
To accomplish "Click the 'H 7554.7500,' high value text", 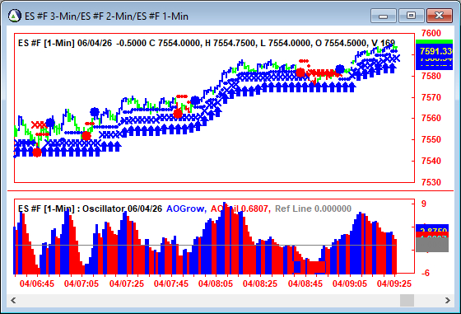I will 230,43.
